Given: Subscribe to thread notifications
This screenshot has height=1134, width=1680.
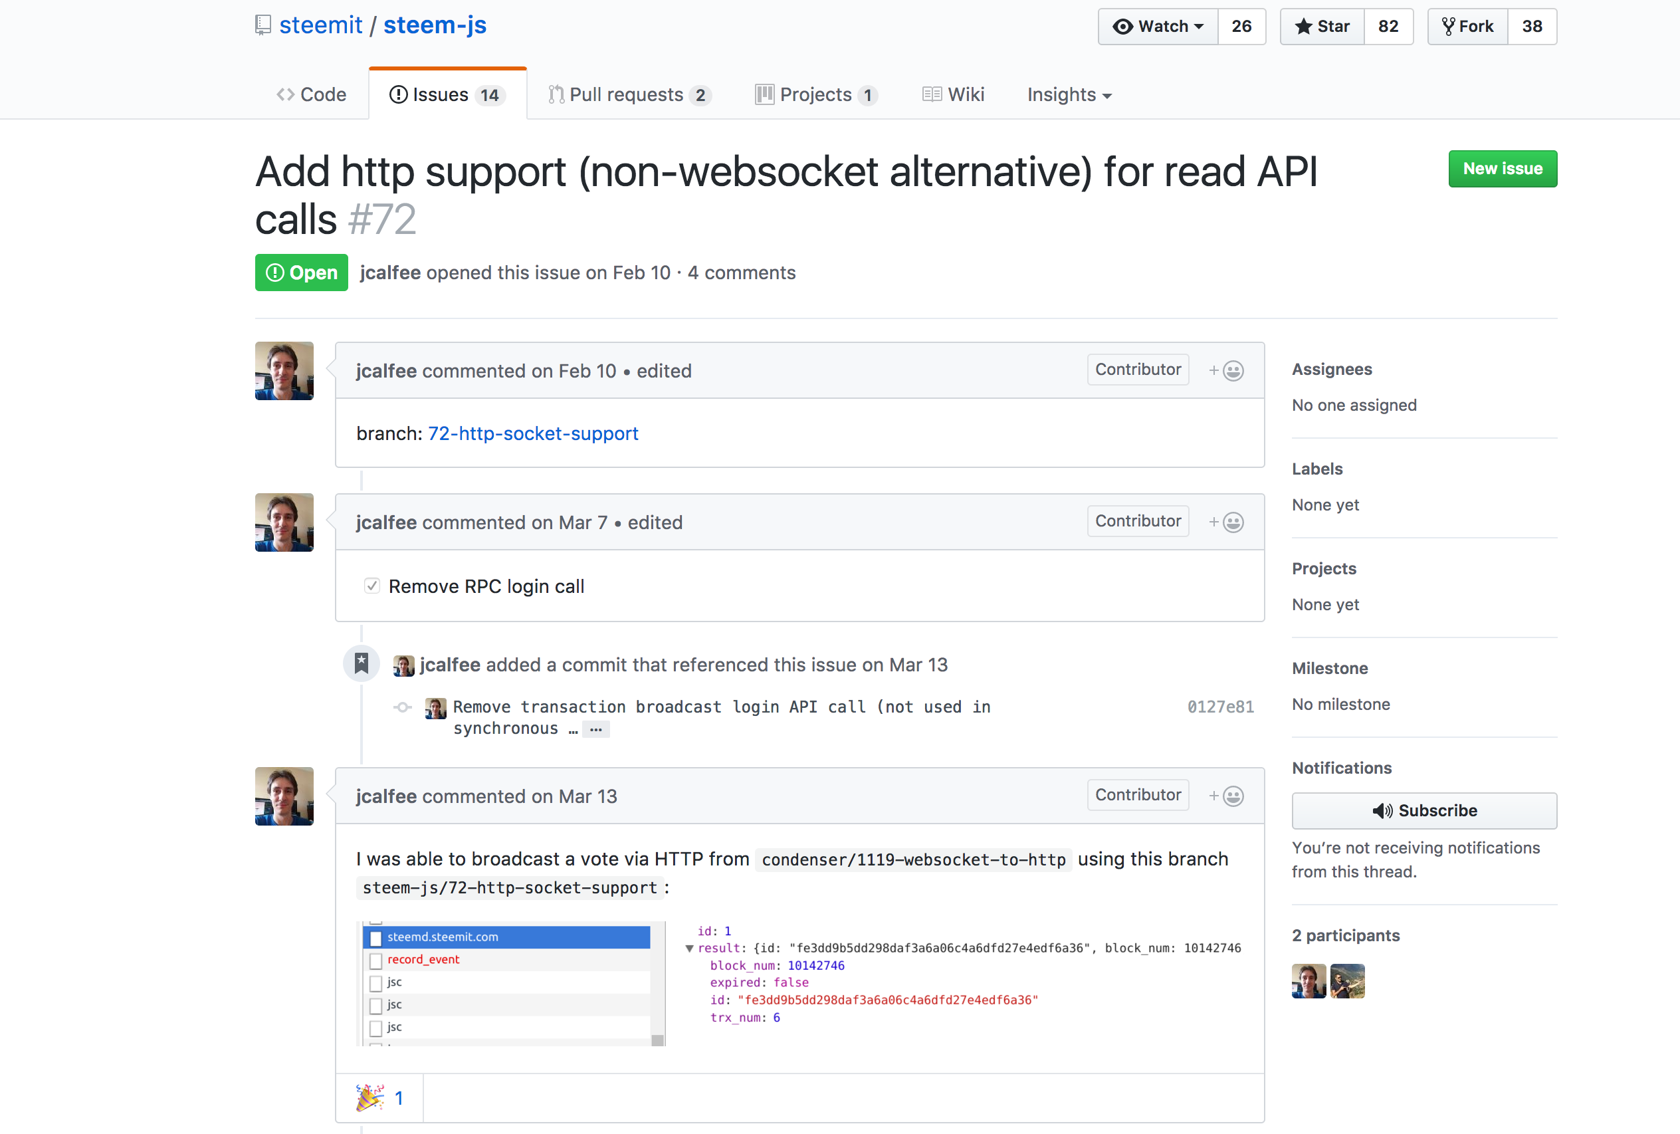Looking at the screenshot, I should pos(1424,811).
